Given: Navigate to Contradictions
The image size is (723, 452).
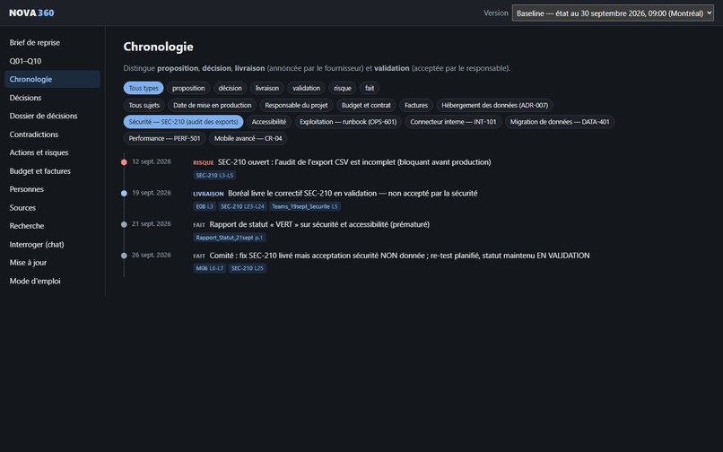Looking at the screenshot, I should (52, 135).
